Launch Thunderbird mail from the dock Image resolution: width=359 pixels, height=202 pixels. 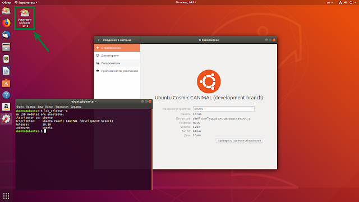tap(6, 35)
